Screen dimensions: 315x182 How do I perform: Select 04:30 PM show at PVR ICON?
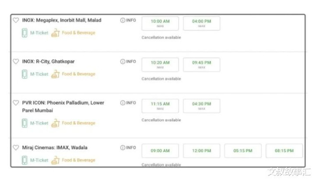click(x=202, y=106)
